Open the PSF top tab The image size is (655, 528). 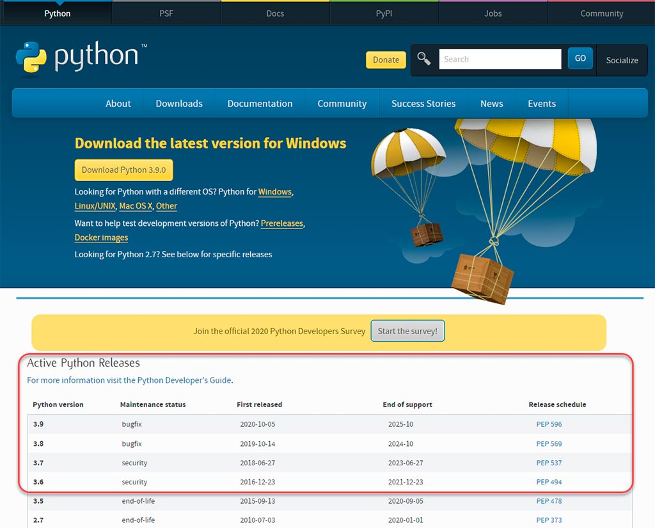(x=166, y=13)
